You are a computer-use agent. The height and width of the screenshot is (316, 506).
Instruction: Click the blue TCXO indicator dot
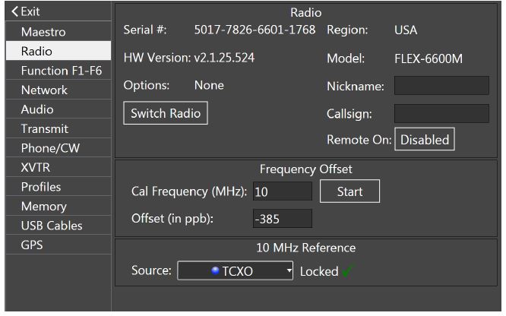(x=215, y=270)
